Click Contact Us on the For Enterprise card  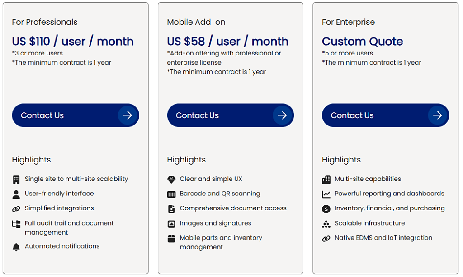tap(385, 115)
